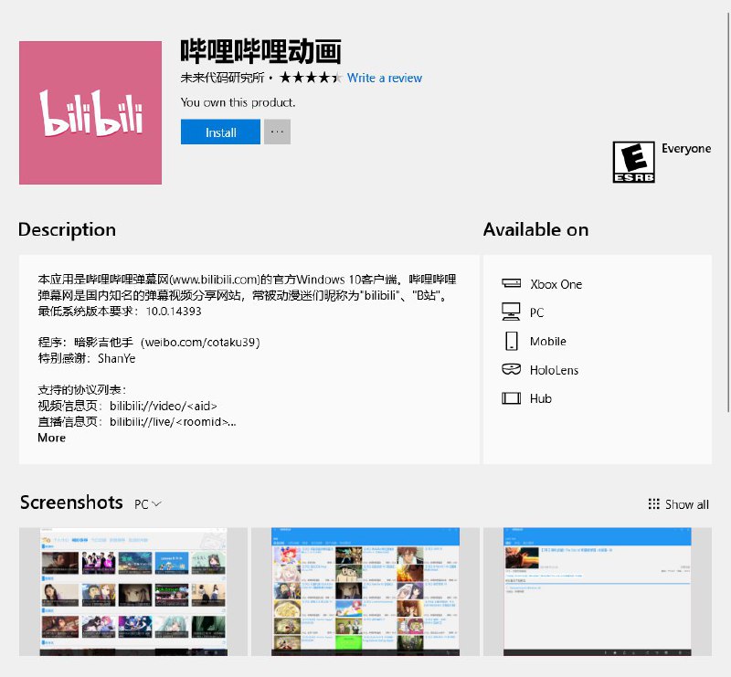Open the Write a review link
This screenshot has height=677, width=731.
tap(385, 78)
